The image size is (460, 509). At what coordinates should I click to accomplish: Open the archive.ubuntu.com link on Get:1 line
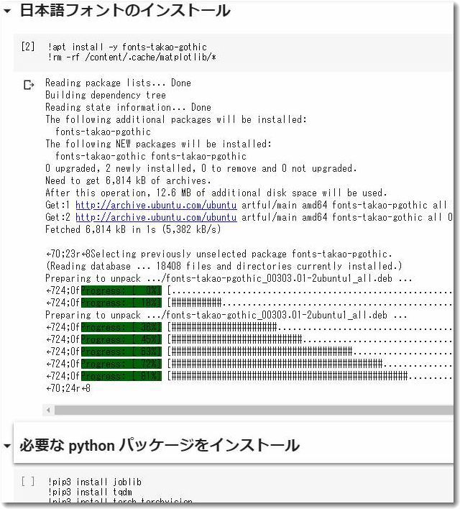click(155, 205)
